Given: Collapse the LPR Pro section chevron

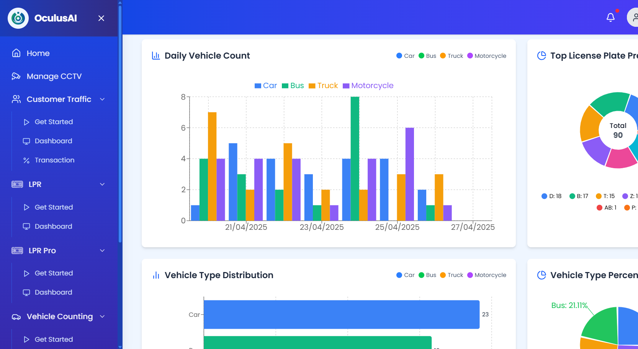Looking at the screenshot, I should [x=102, y=251].
